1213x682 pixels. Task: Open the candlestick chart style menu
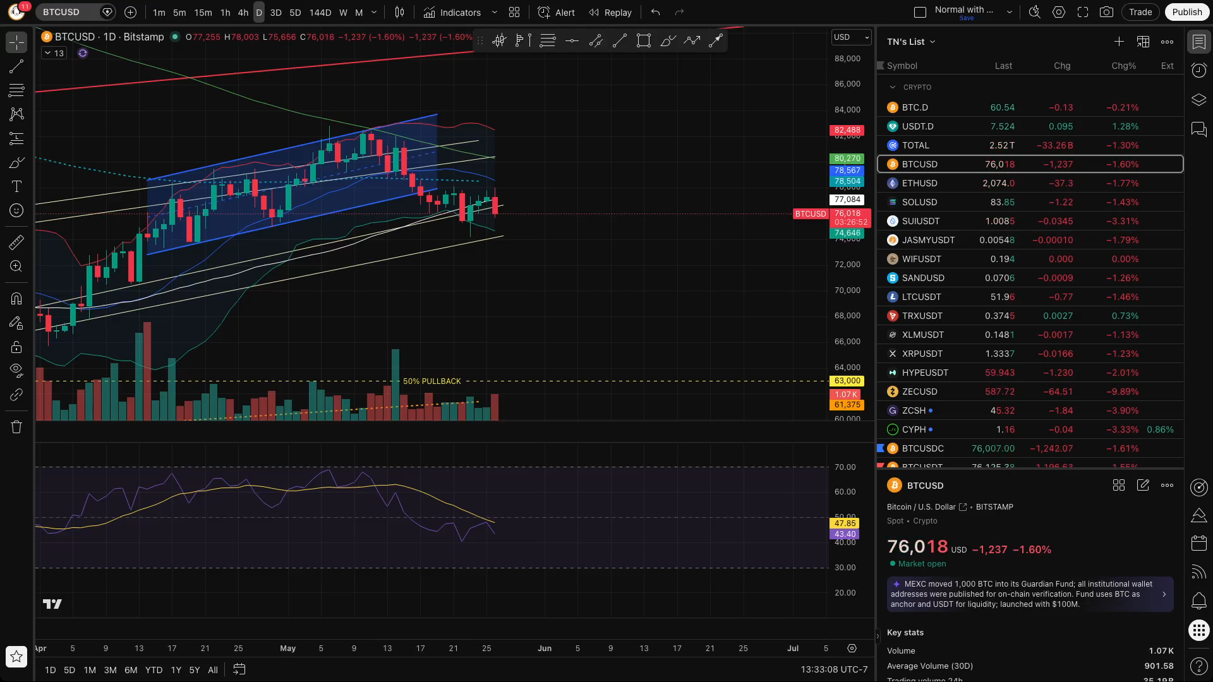tap(399, 12)
